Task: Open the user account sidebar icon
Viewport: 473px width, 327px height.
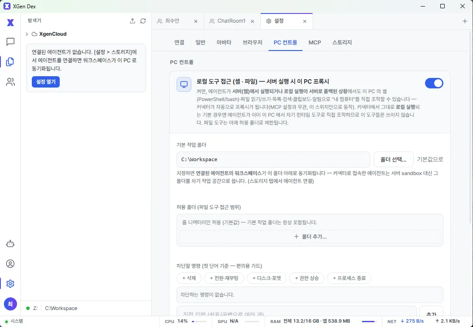Action: pyautogui.click(x=10, y=264)
